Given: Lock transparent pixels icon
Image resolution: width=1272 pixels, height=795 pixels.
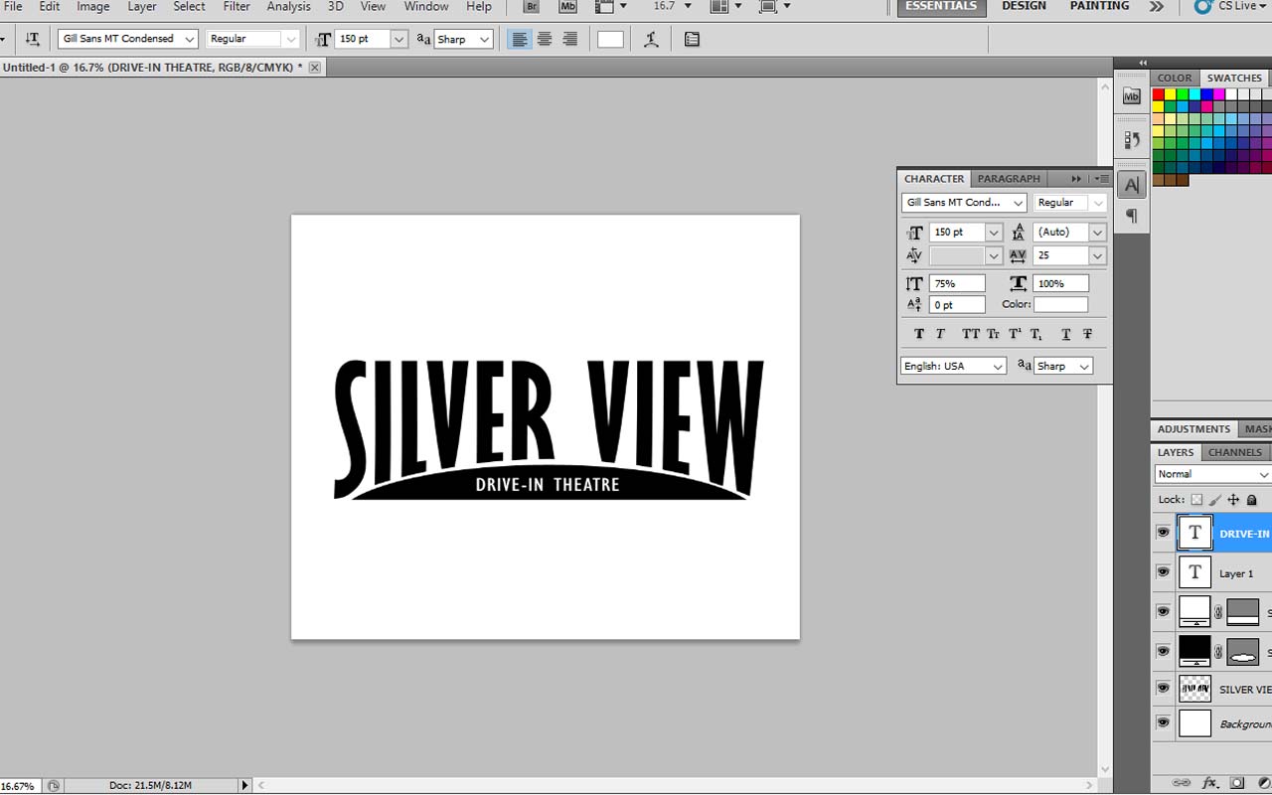Looking at the screenshot, I should 1196,500.
